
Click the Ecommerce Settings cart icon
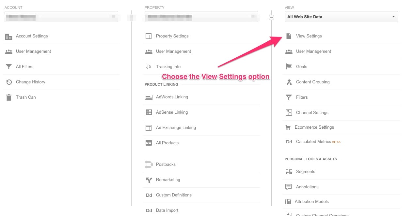(288, 127)
